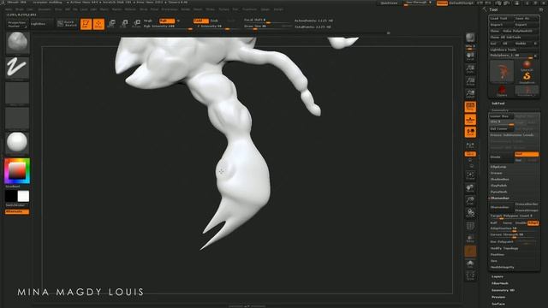Expand the Modify Topology section
This screenshot has height=308, width=548.
[x=504, y=248]
